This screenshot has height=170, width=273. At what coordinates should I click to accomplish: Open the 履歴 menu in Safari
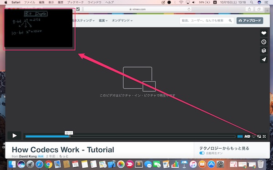61,2
